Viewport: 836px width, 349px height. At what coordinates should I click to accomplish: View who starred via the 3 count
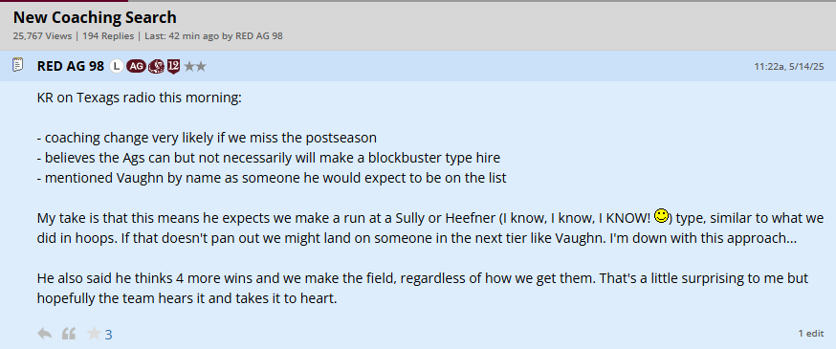pyautogui.click(x=108, y=335)
